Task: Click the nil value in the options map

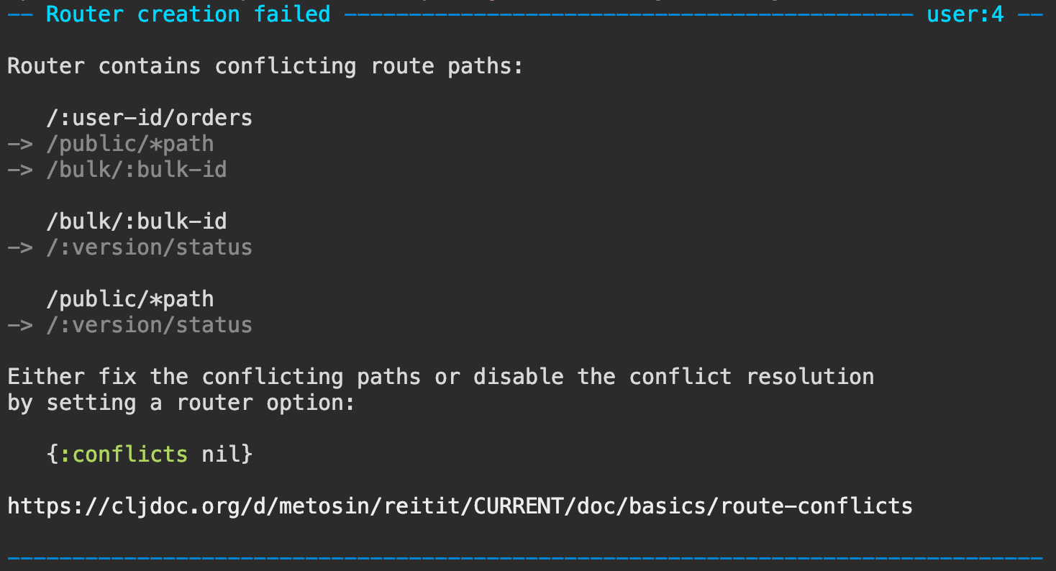Action: click(x=220, y=454)
